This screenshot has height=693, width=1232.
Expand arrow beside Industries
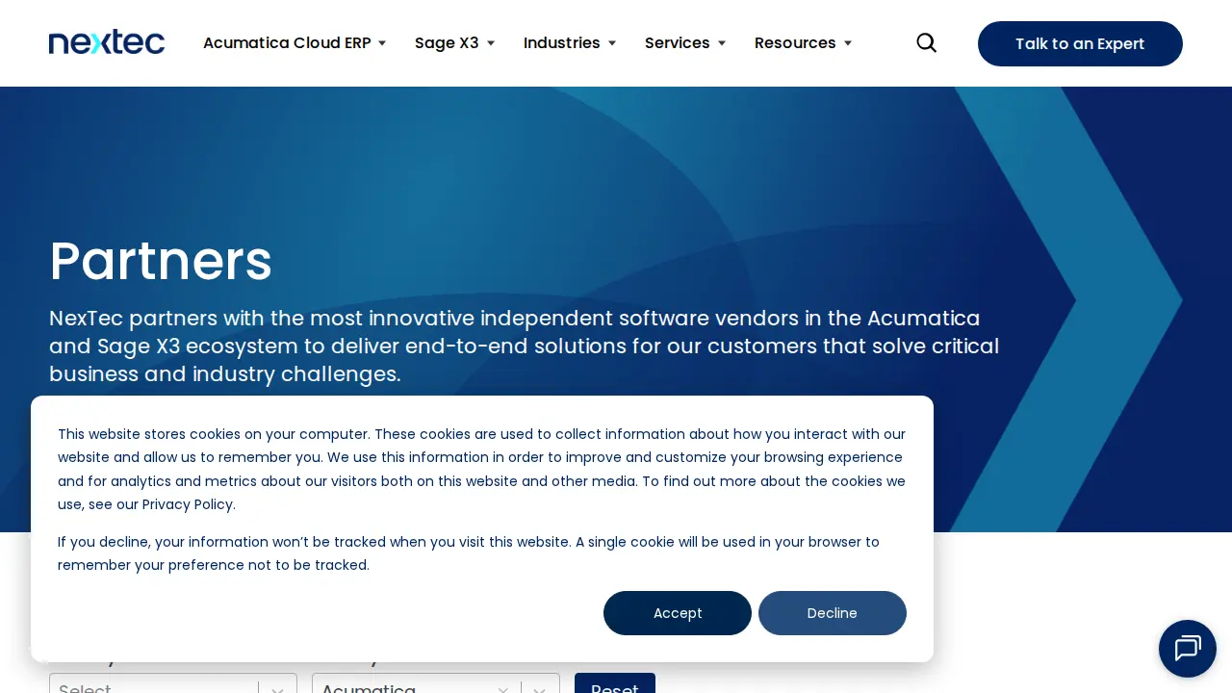click(612, 43)
